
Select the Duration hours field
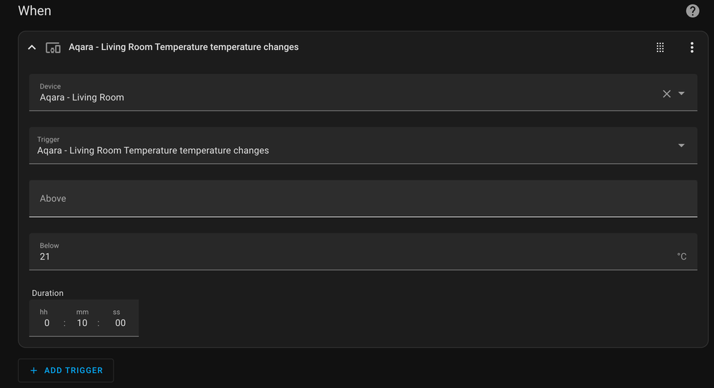coord(46,323)
